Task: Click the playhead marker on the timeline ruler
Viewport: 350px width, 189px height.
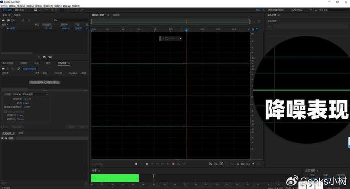Action: click(187, 30)
